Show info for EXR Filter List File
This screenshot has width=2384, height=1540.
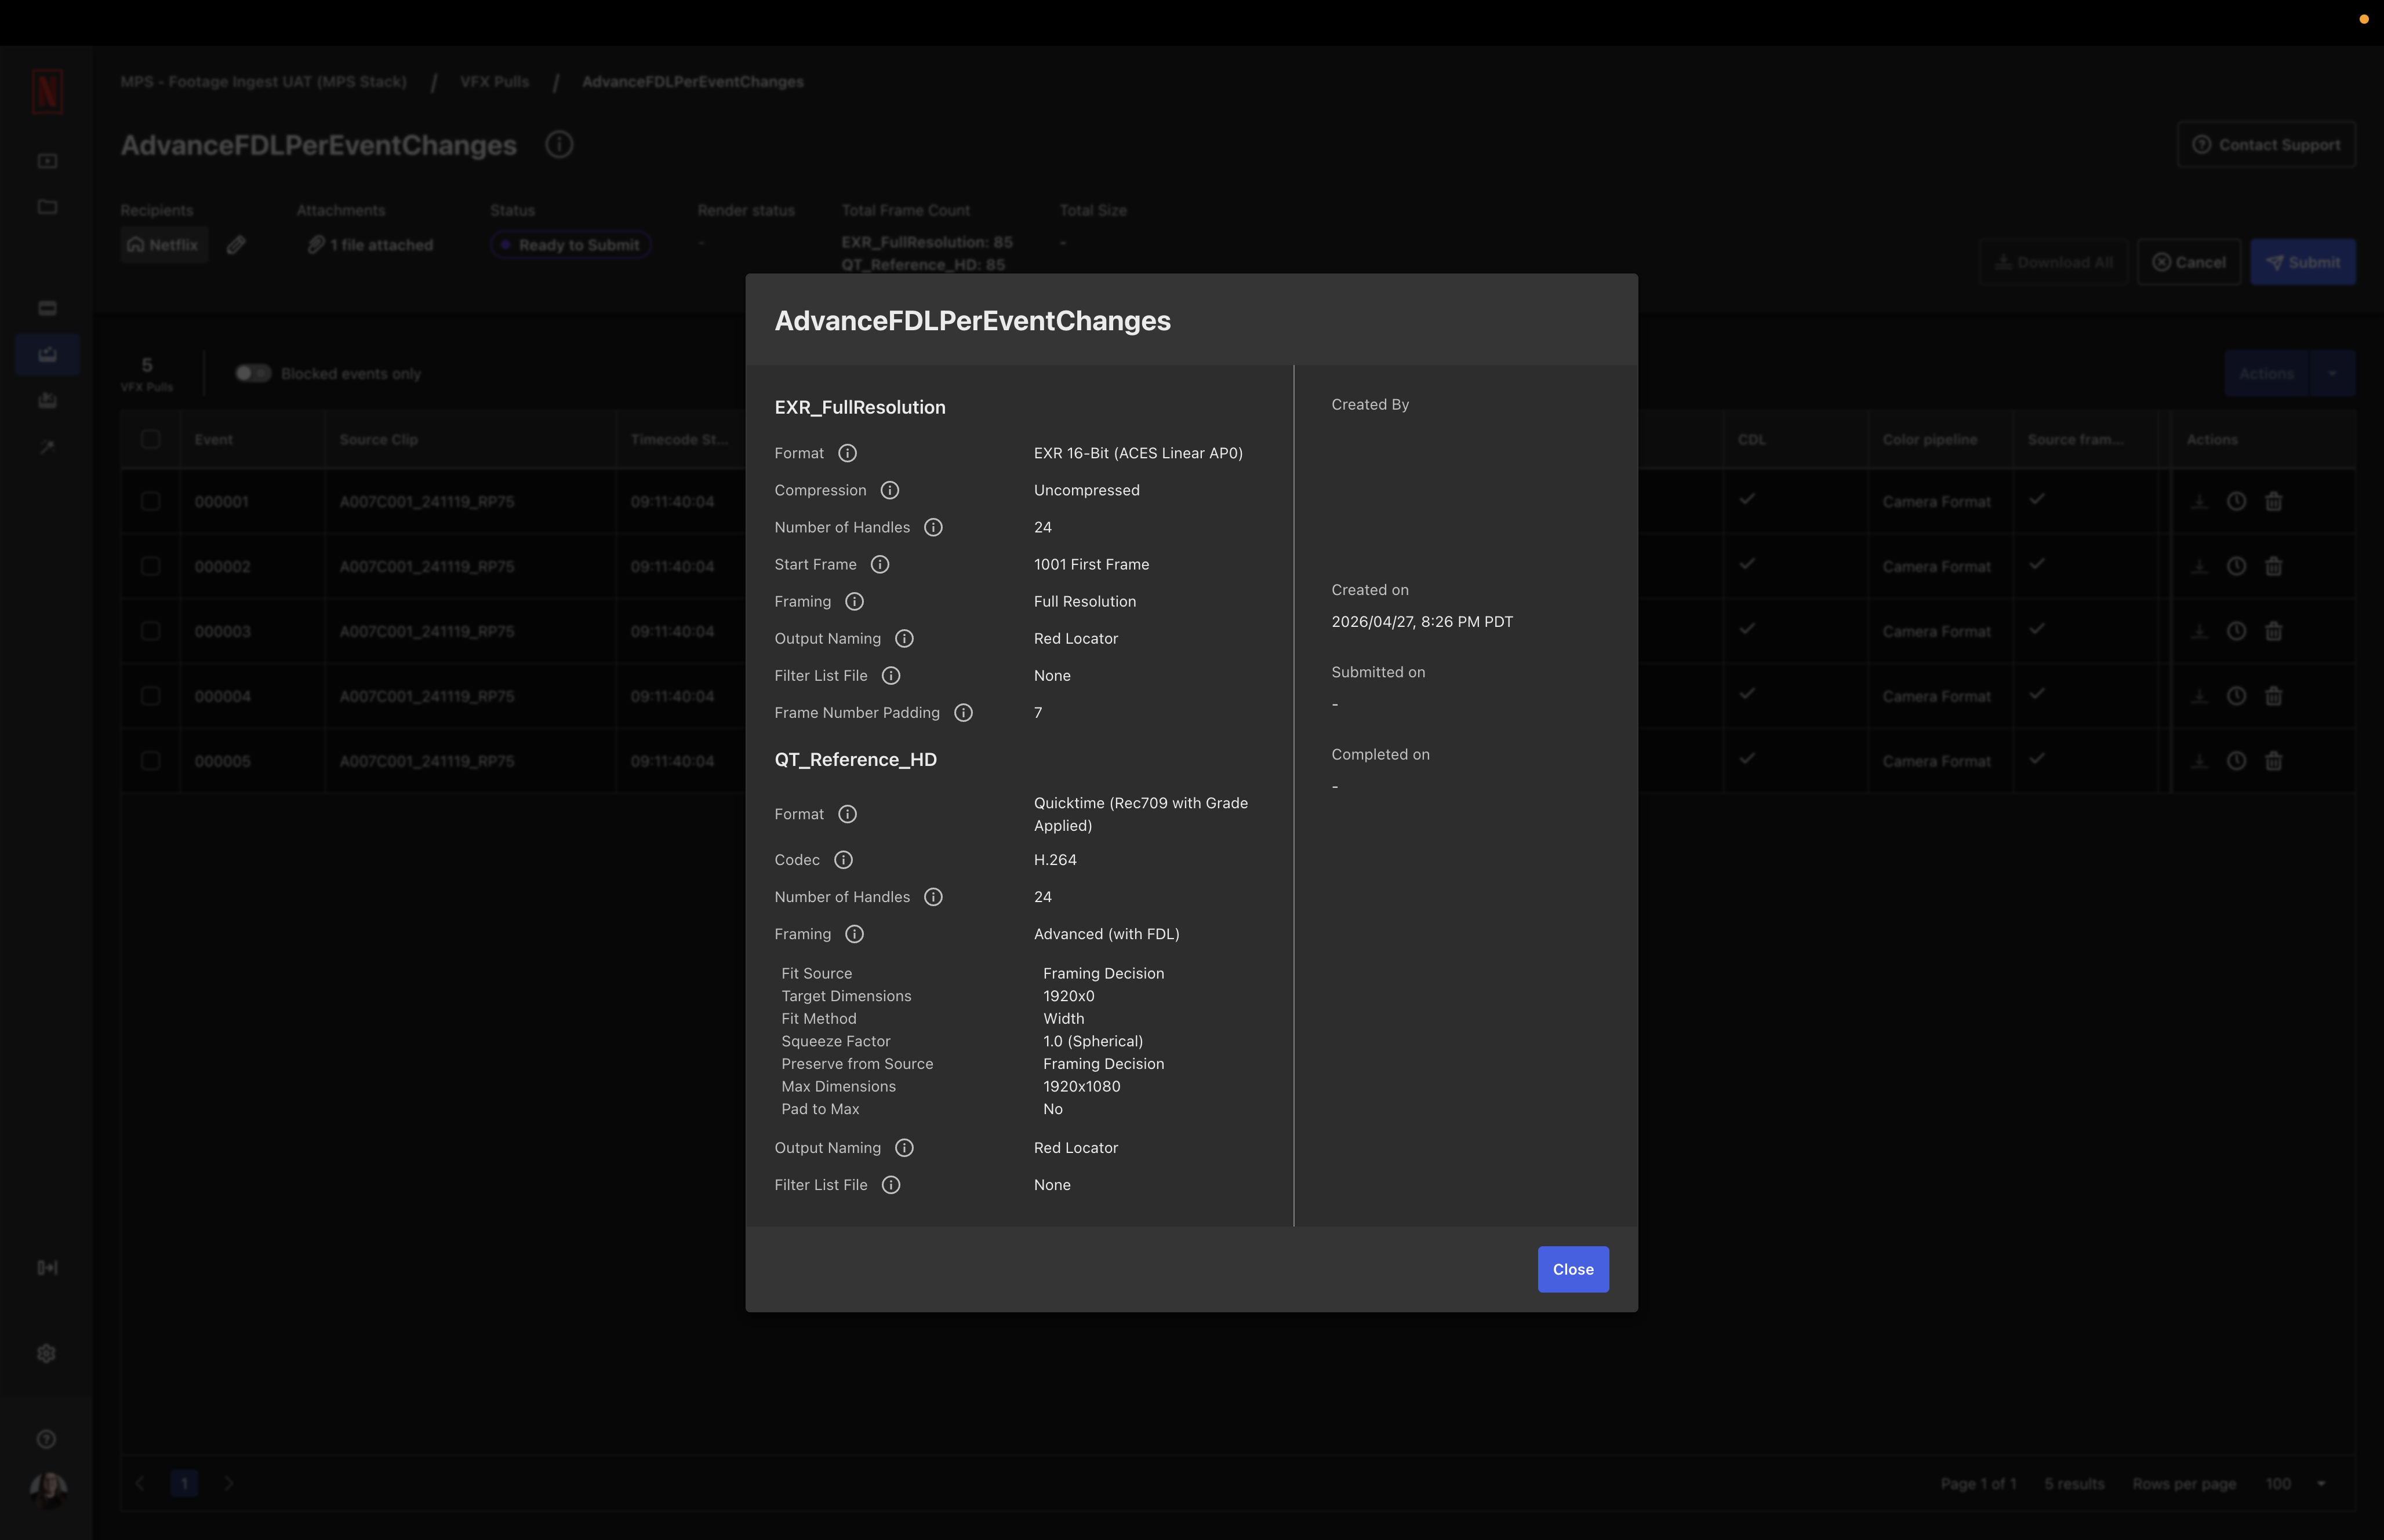[x=891, y=675]
